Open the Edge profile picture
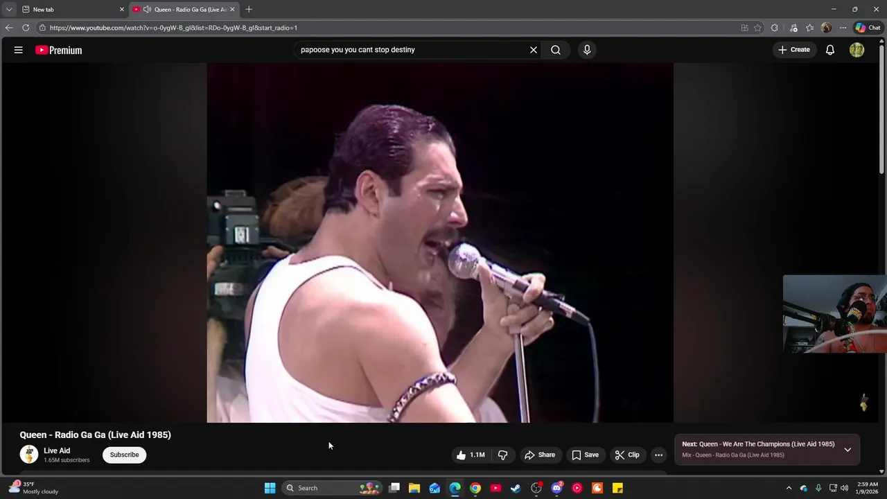887x499 pixels. [826, 28]
